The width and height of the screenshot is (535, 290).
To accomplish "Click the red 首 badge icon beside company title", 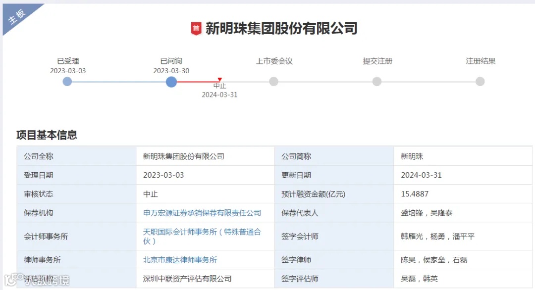I will coord(196,29).
